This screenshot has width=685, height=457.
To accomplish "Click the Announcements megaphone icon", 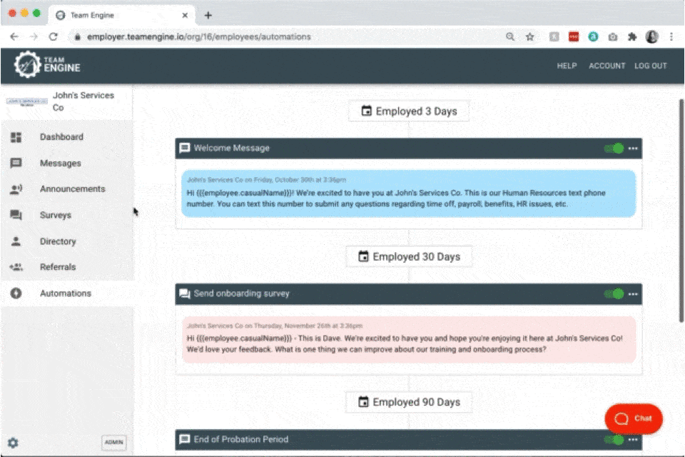I will click(x=16, y=189).
